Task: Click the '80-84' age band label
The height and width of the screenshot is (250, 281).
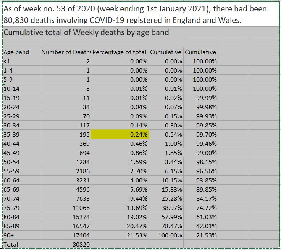Action: 11,217
